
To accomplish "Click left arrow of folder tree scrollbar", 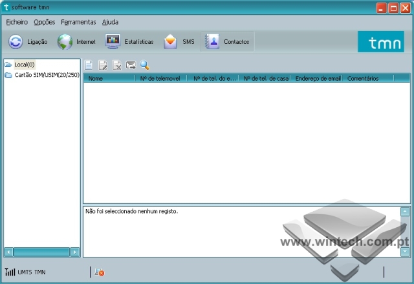I will point(8,252).
